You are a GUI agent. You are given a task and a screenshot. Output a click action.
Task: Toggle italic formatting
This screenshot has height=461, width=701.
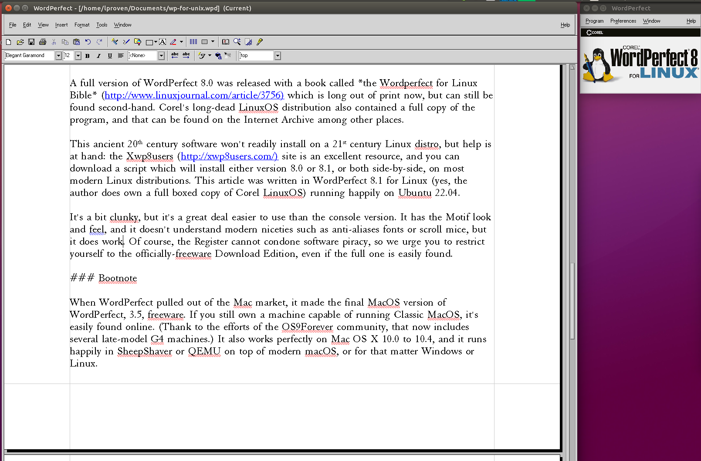(98, 56)
